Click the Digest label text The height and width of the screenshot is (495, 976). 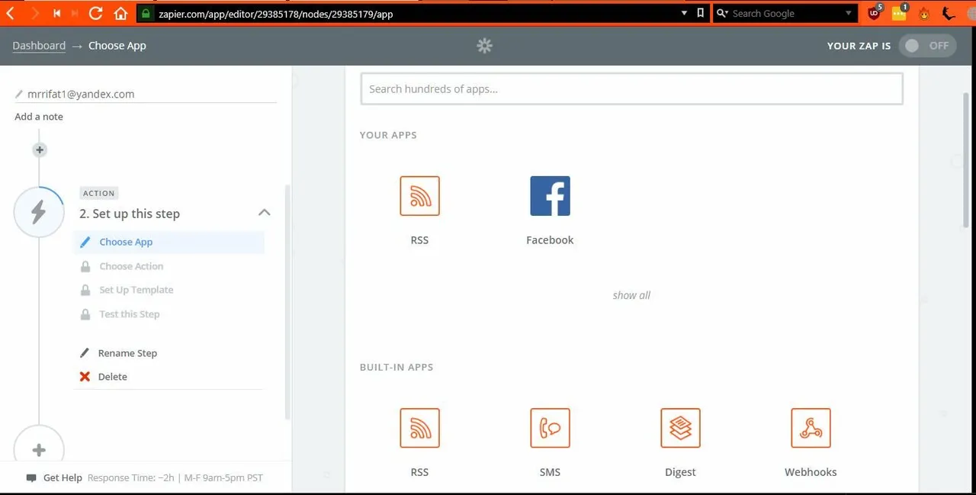(x=680, y=472)
